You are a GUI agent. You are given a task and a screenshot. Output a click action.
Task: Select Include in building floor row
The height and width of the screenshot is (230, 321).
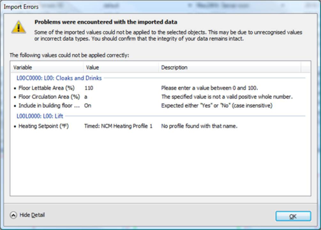click(x=160, y=106)
